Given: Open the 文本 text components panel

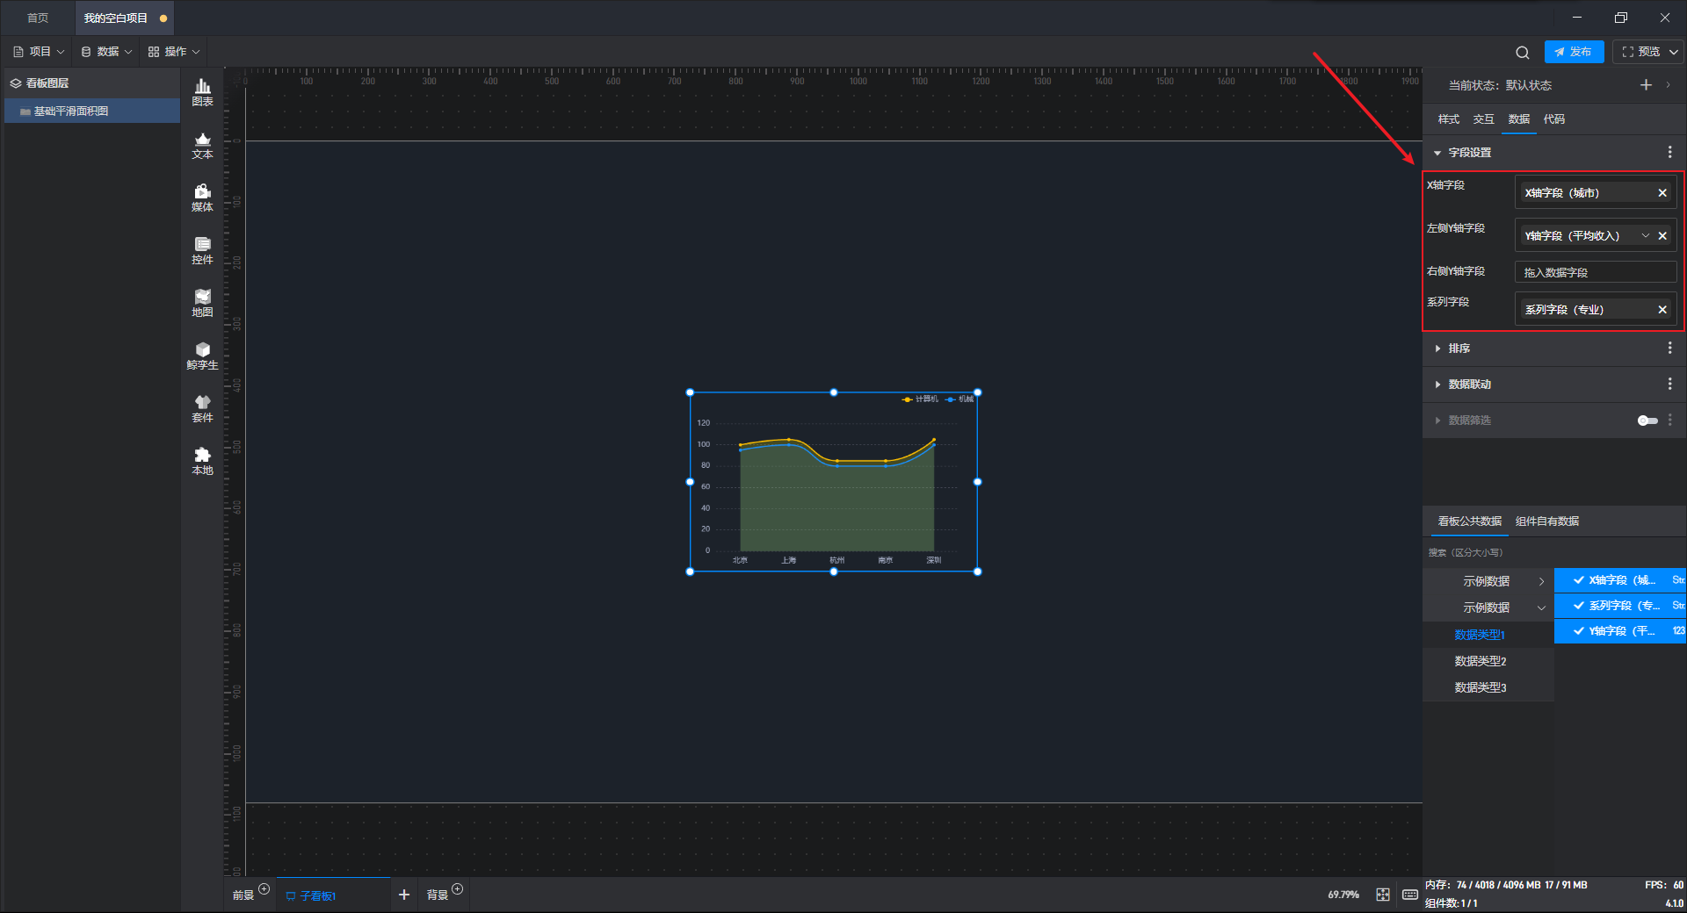Looking at the screenshot, I should [202, 145].
